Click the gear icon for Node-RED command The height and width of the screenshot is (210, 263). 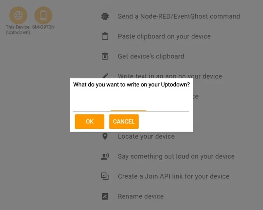pos(105,16)
